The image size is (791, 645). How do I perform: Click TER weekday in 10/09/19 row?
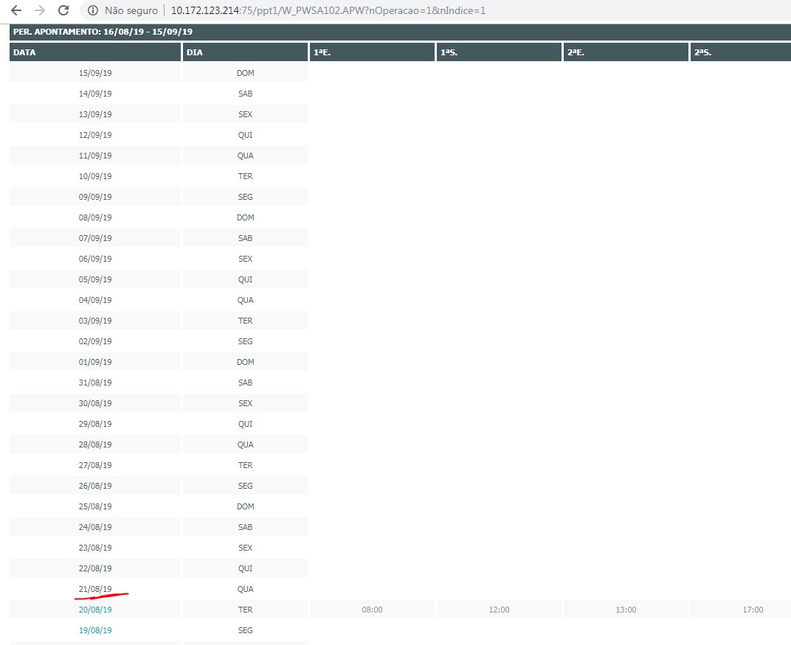click(245, 176)
